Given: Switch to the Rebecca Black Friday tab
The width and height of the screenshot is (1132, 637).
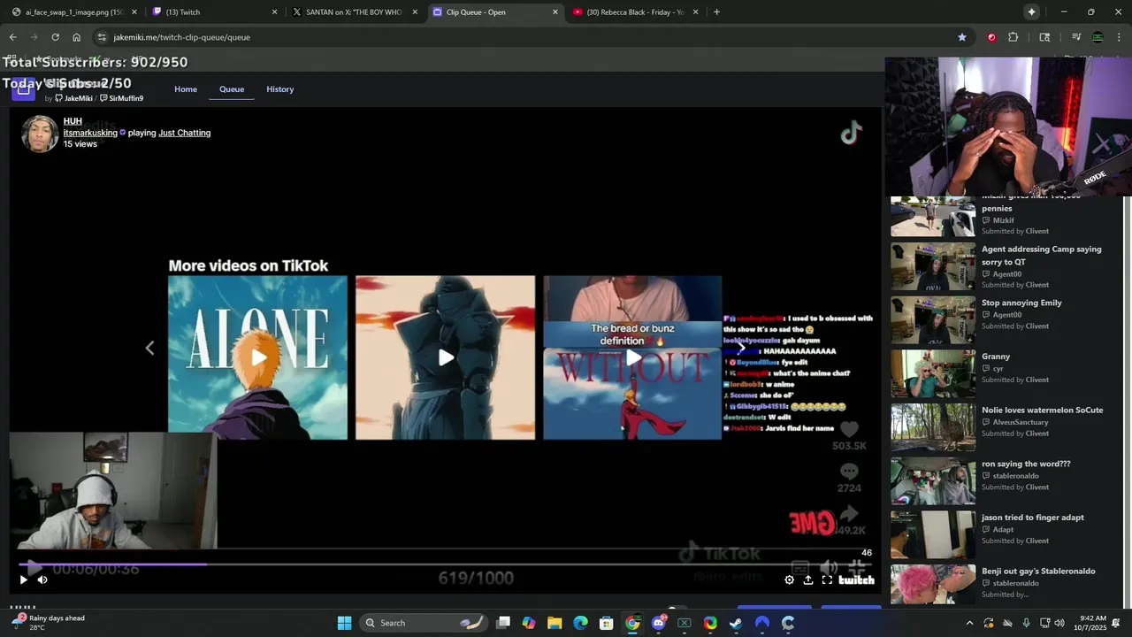Looking at the screenshot, I should coord(635,12).
